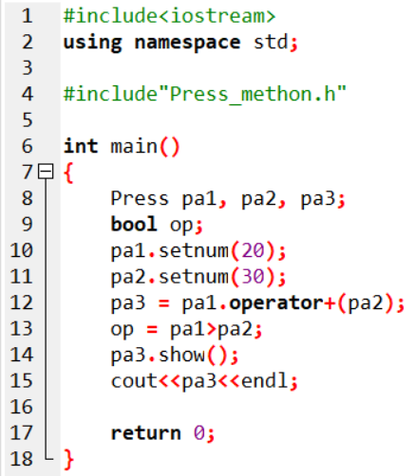Click the '#include"Press_methon.h"' line

click(205, 94)
